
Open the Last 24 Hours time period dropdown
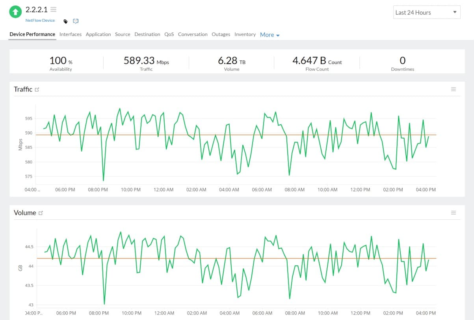426,12
